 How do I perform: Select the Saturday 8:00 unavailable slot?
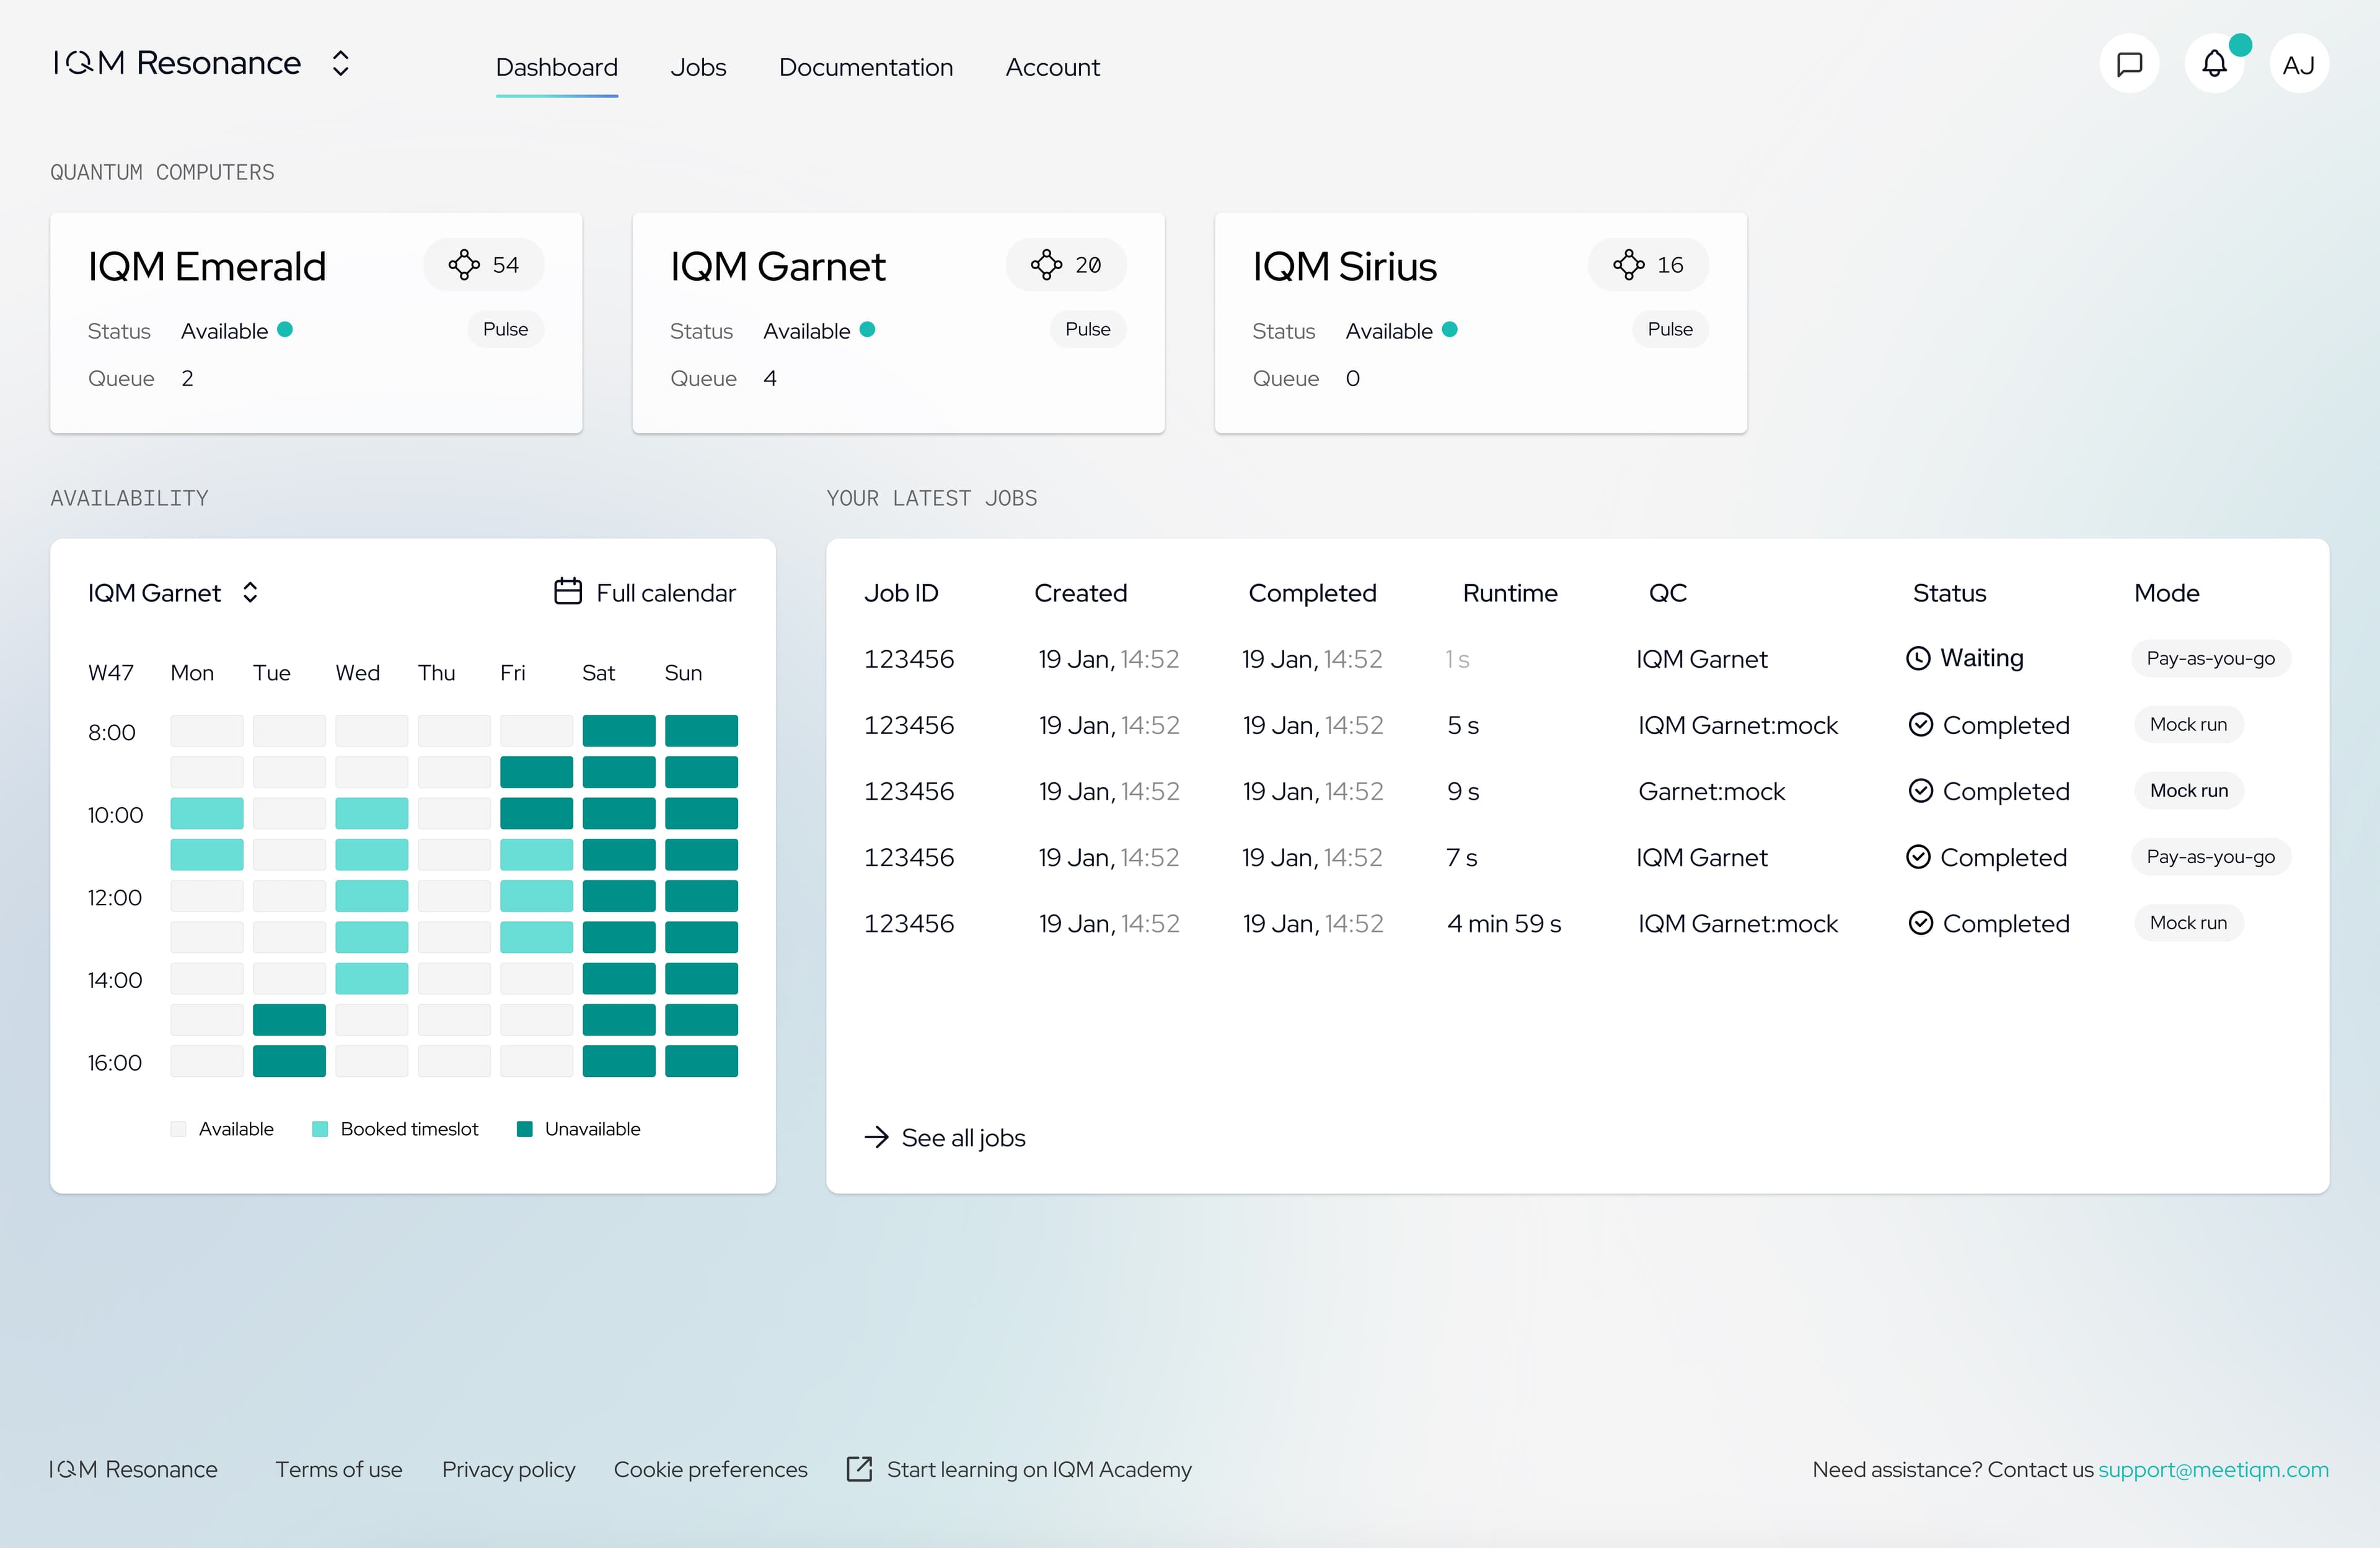pyautogui.click(x=619, y=731)
